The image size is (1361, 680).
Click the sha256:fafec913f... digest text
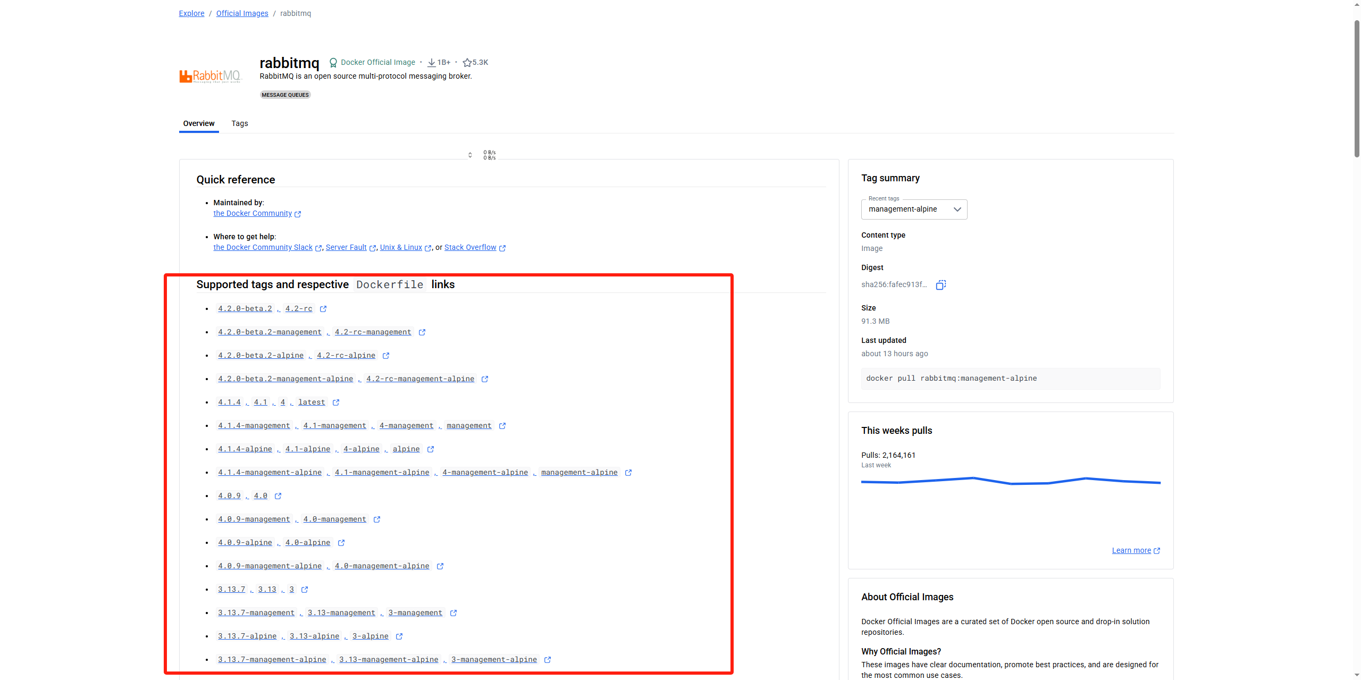click(894, 285)
